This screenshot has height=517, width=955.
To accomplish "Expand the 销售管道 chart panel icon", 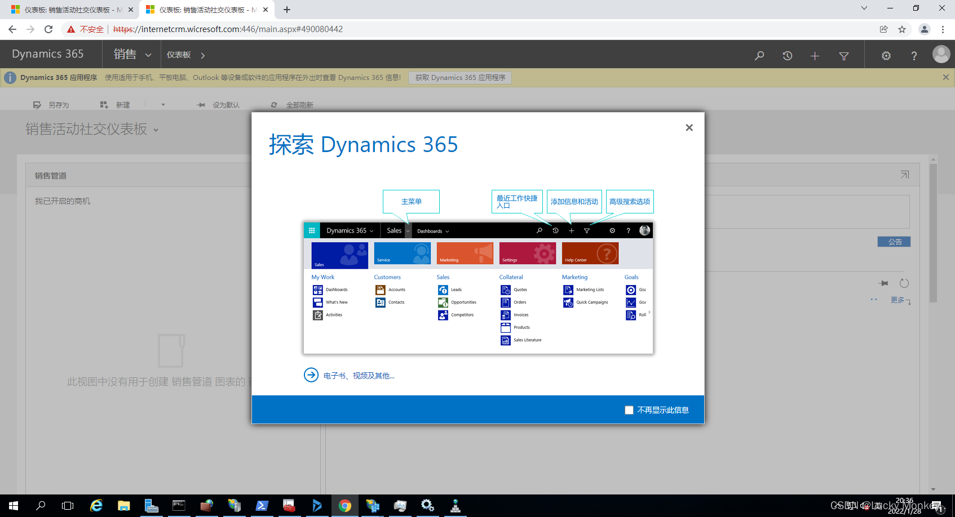I will [x=905, y=175].
